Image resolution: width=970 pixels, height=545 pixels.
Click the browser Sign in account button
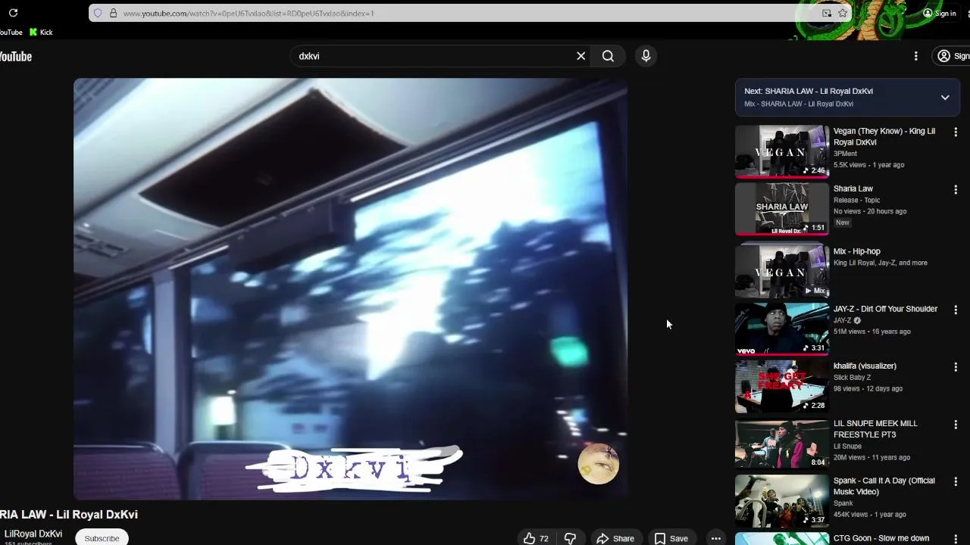coord(940,13)
